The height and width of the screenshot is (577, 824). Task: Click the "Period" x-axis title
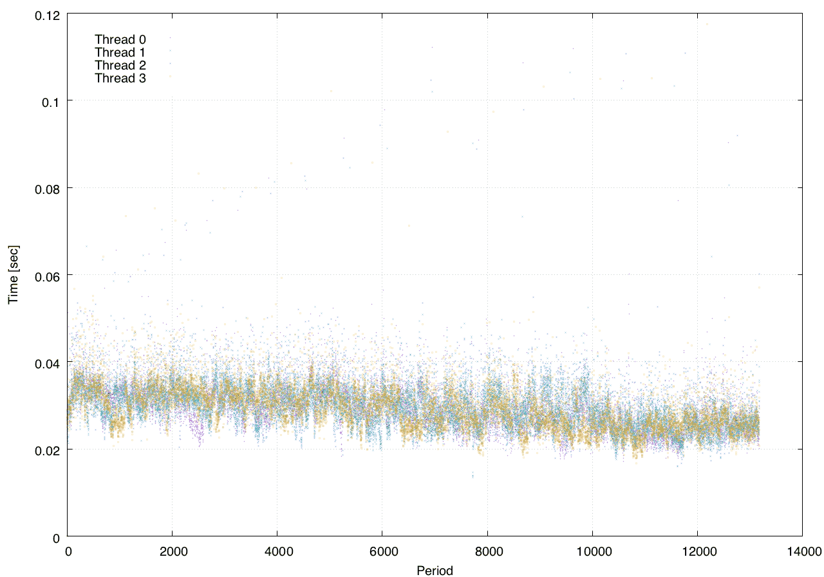tap(435, 570)
